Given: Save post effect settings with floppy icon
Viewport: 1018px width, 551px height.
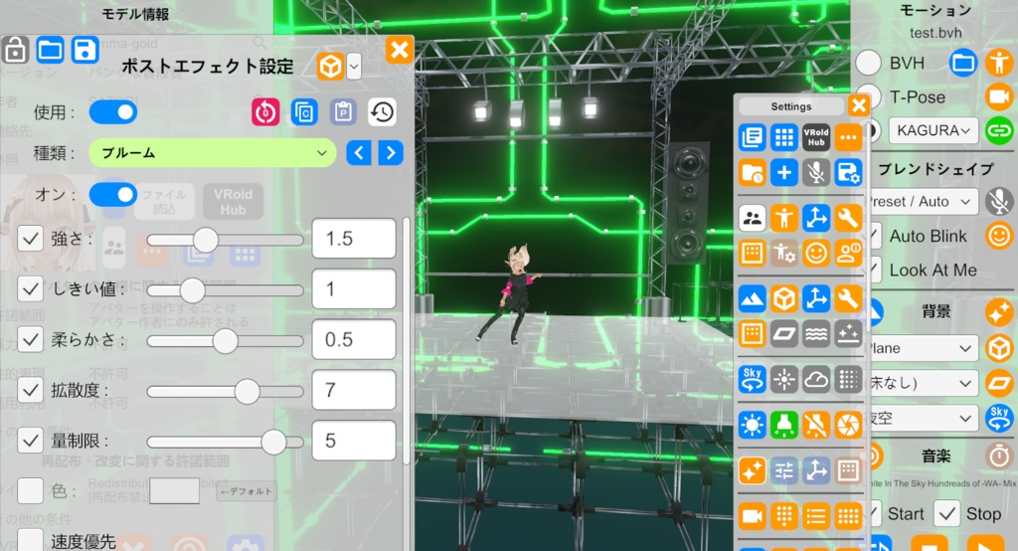Looking at the screenshot, I should pos(85,50).
